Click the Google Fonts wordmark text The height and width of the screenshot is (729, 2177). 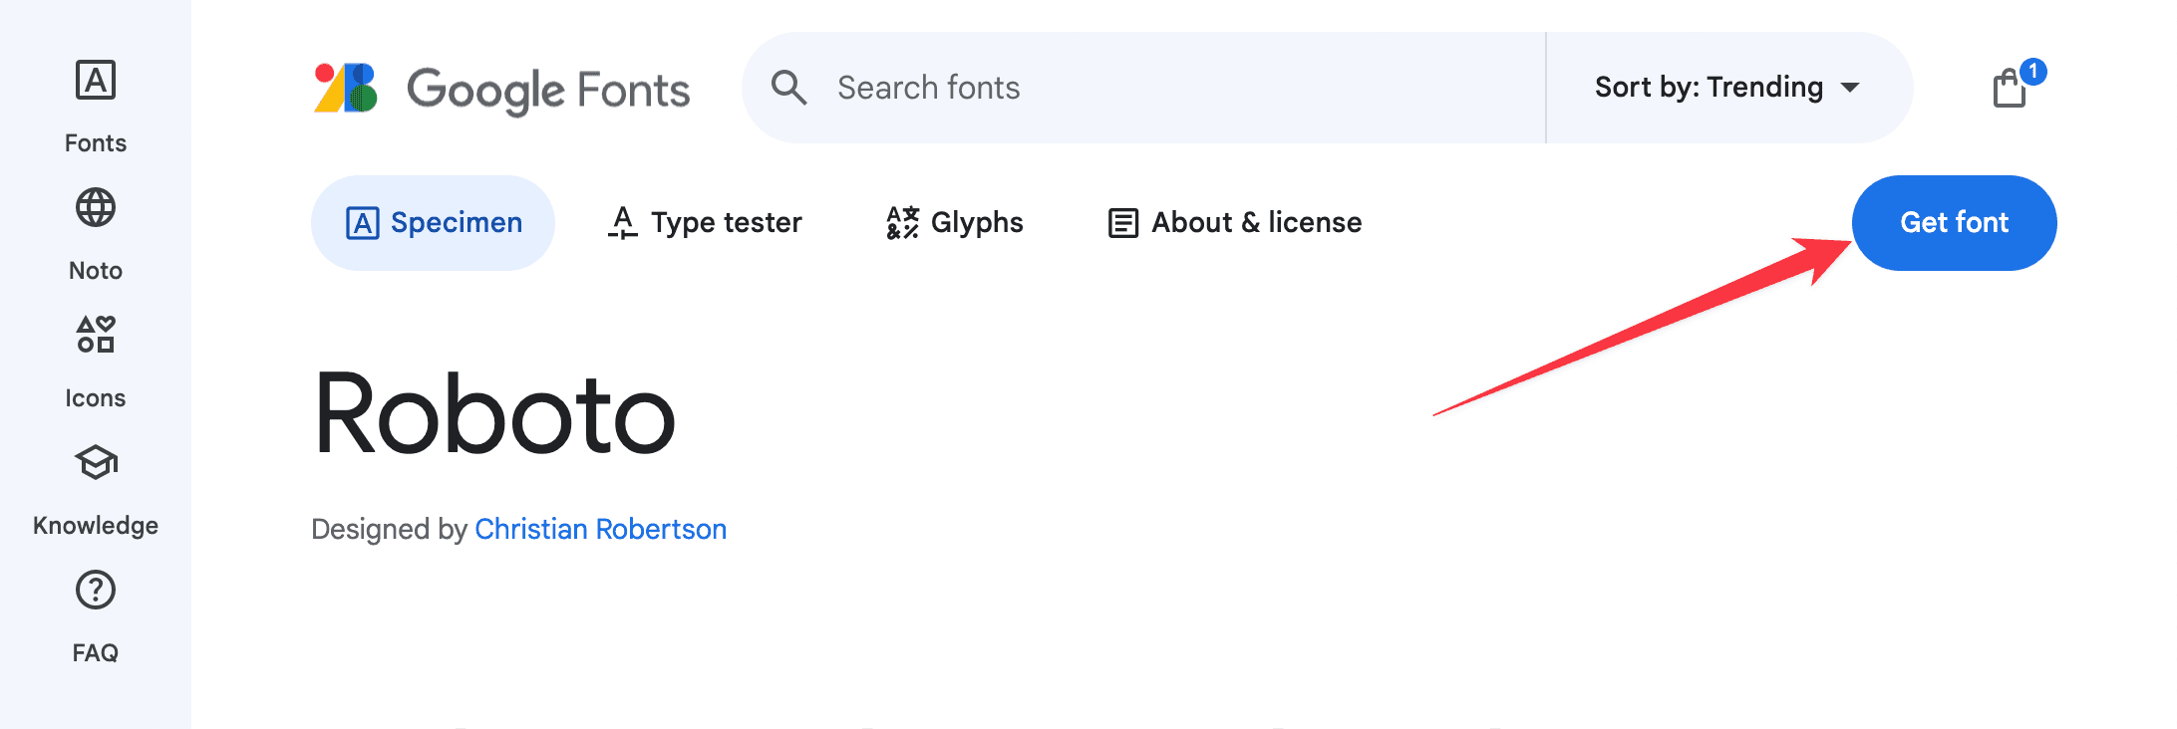point(548,90)
